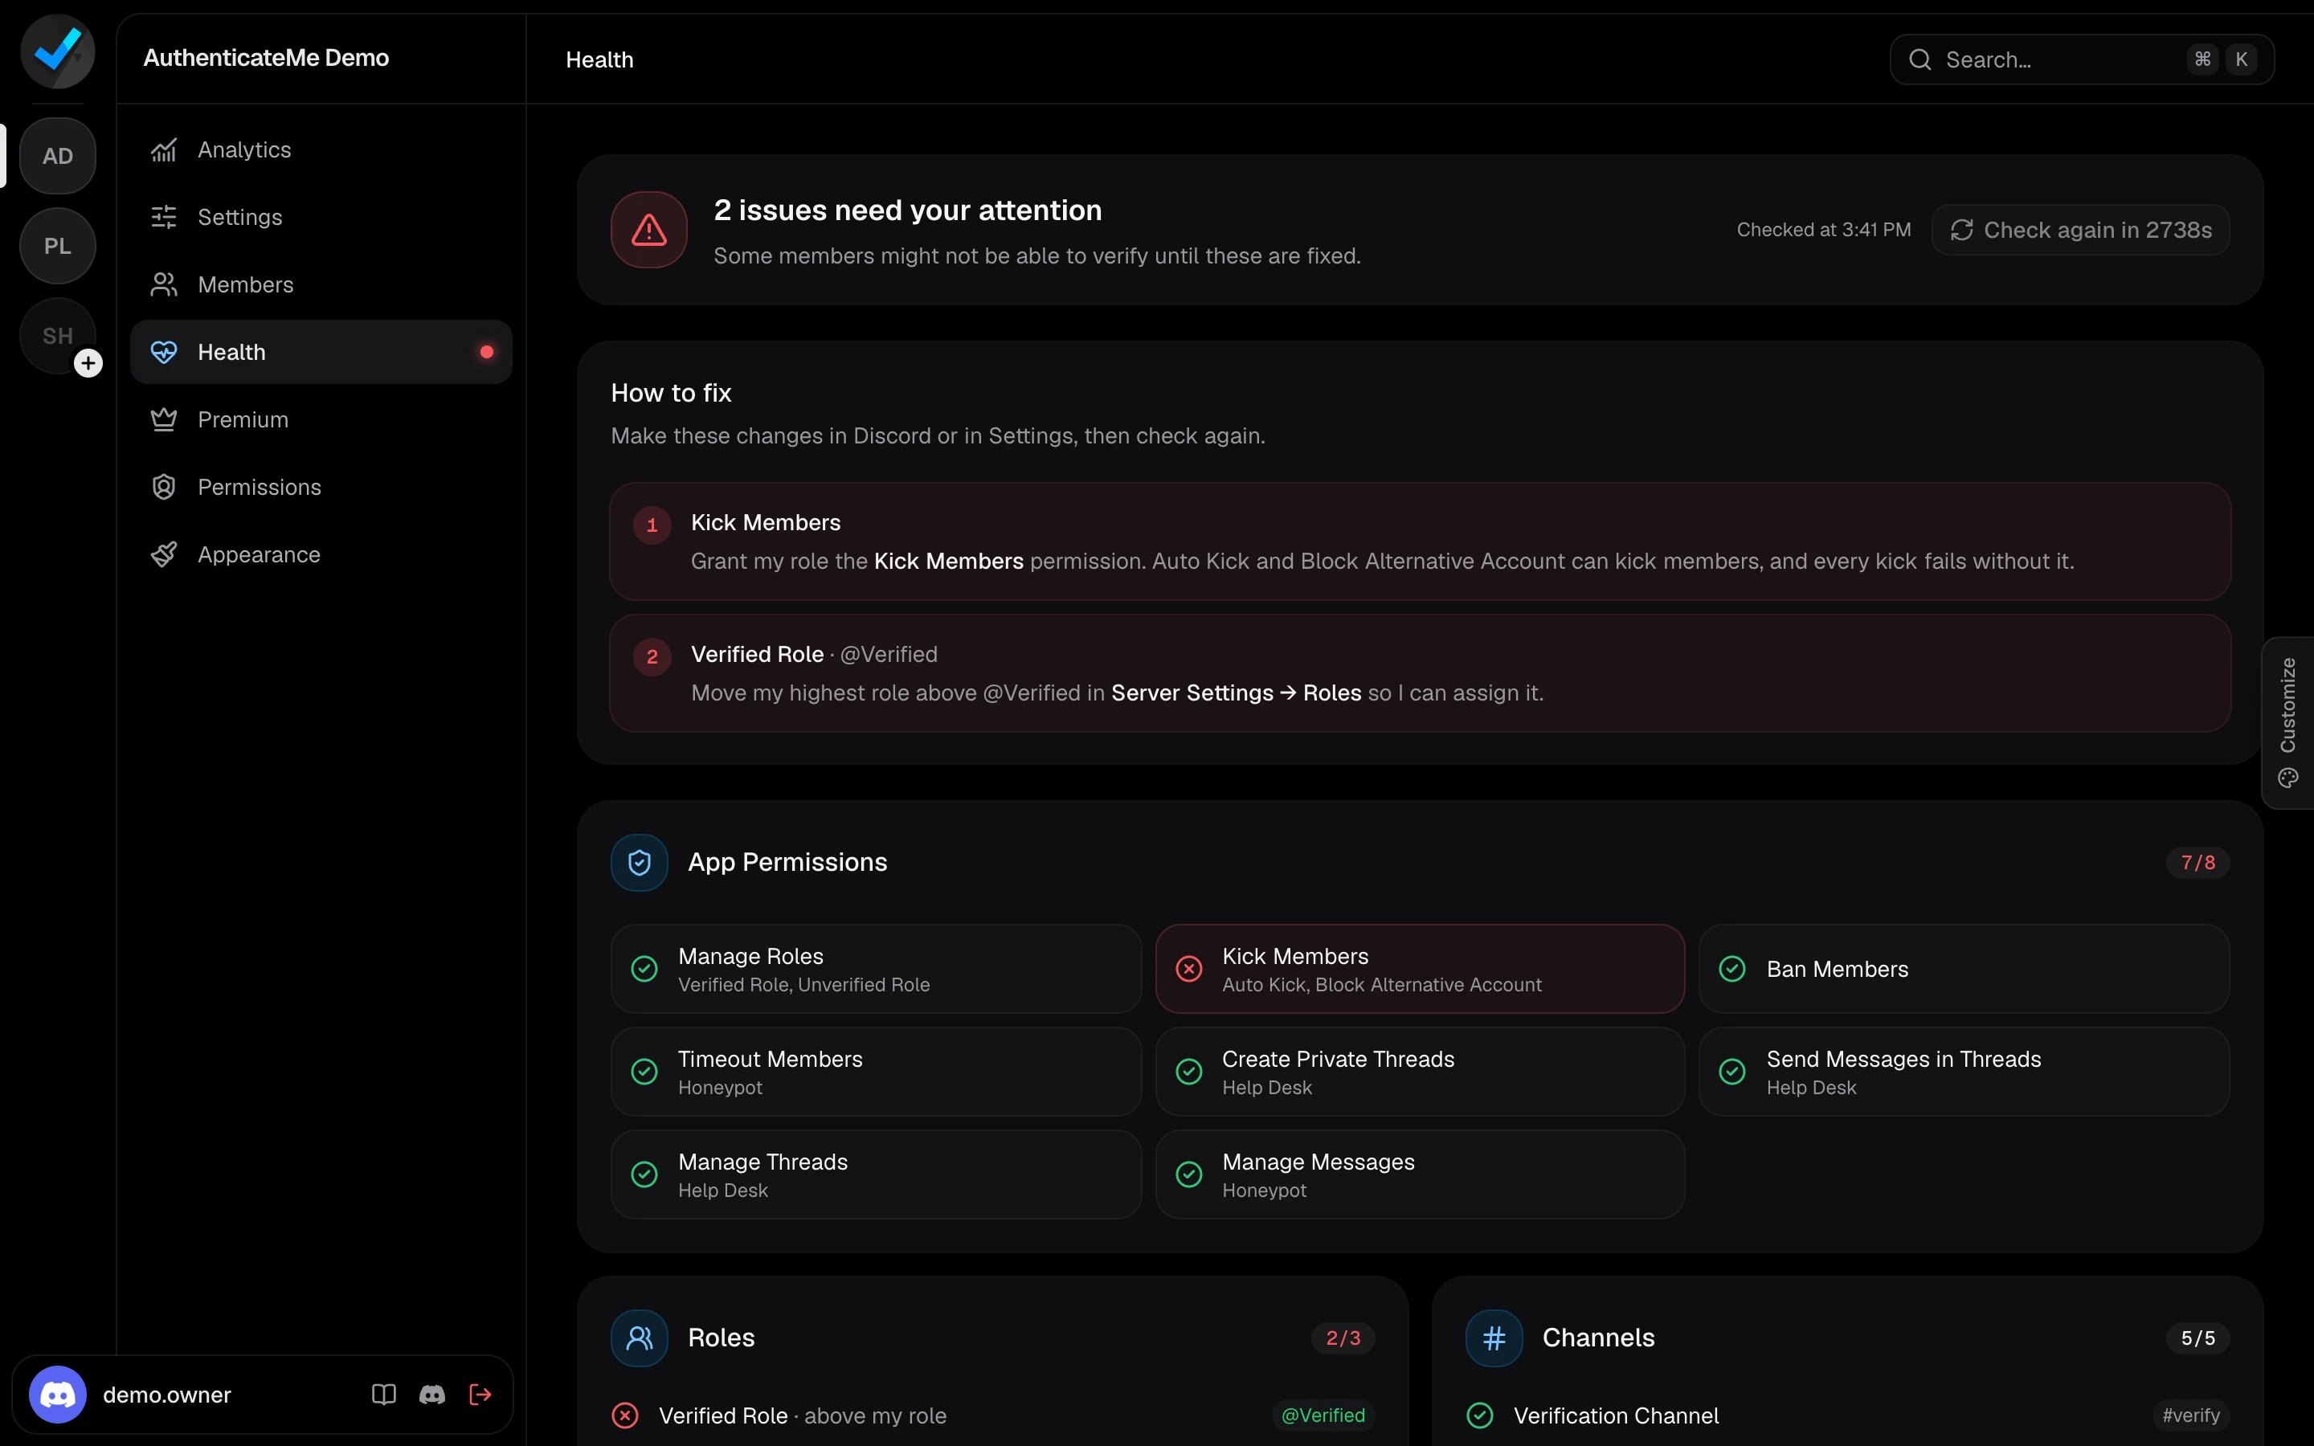Click the Health red notification dot
This screenshot has height=1446, width=2314.
487,352
